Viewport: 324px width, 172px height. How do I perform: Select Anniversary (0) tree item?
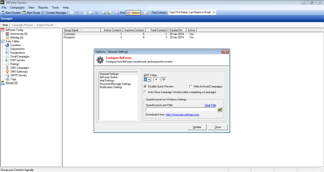pos(19,34)
